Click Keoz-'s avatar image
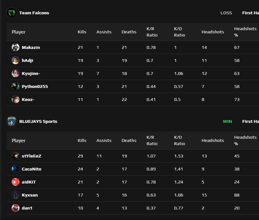 [16, 99]
